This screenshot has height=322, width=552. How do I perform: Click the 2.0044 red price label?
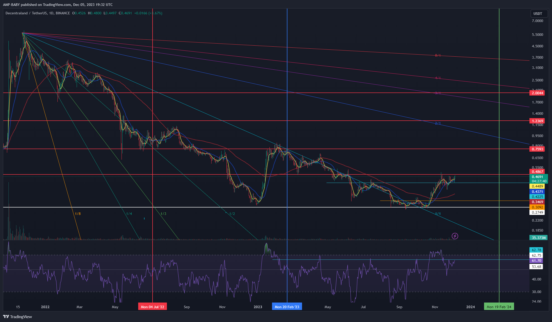(x=537, y=93)
